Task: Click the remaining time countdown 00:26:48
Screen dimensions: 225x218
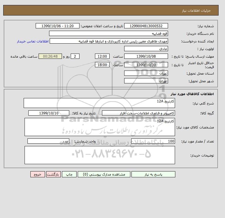Action: coord(50,56)
